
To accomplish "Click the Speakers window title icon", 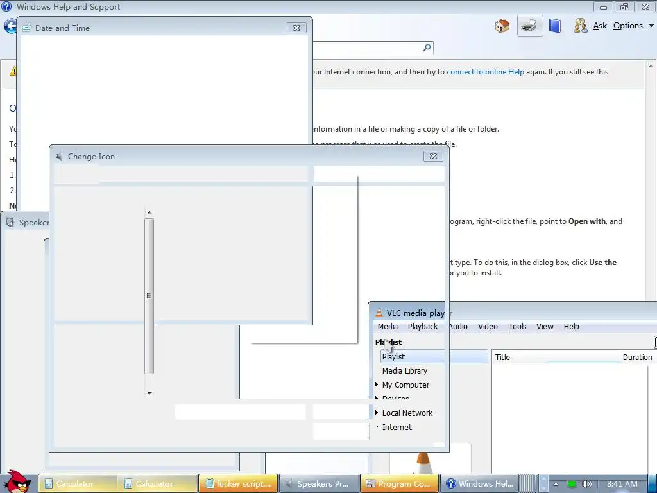I will click(10, 222).
